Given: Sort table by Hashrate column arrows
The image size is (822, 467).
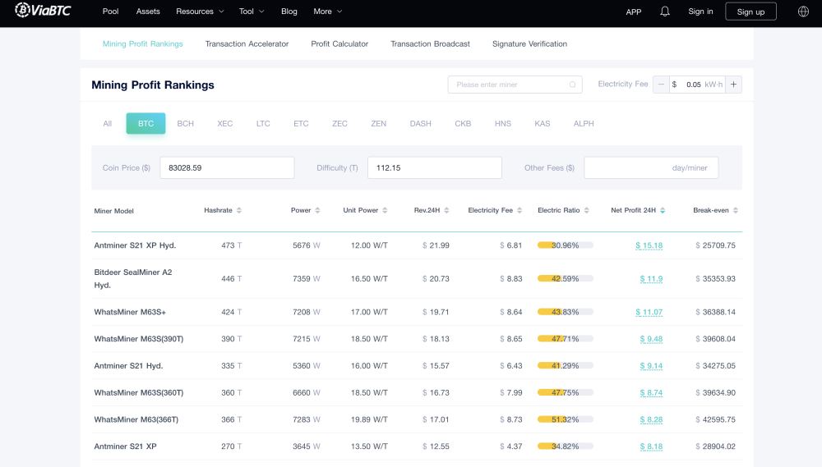Looking at the screenshot, I should pos(239,211).
